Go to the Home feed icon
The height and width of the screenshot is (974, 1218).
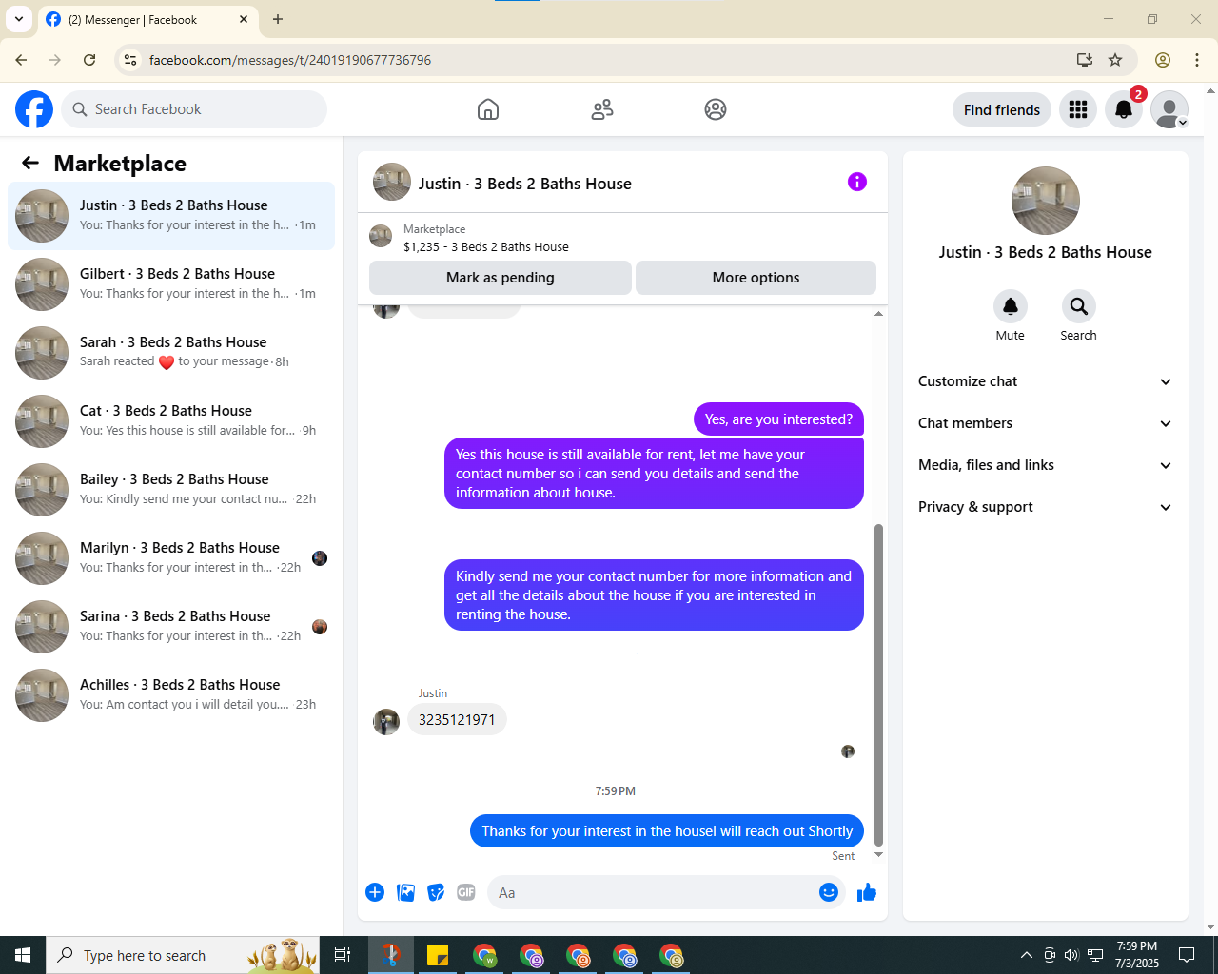488,109
